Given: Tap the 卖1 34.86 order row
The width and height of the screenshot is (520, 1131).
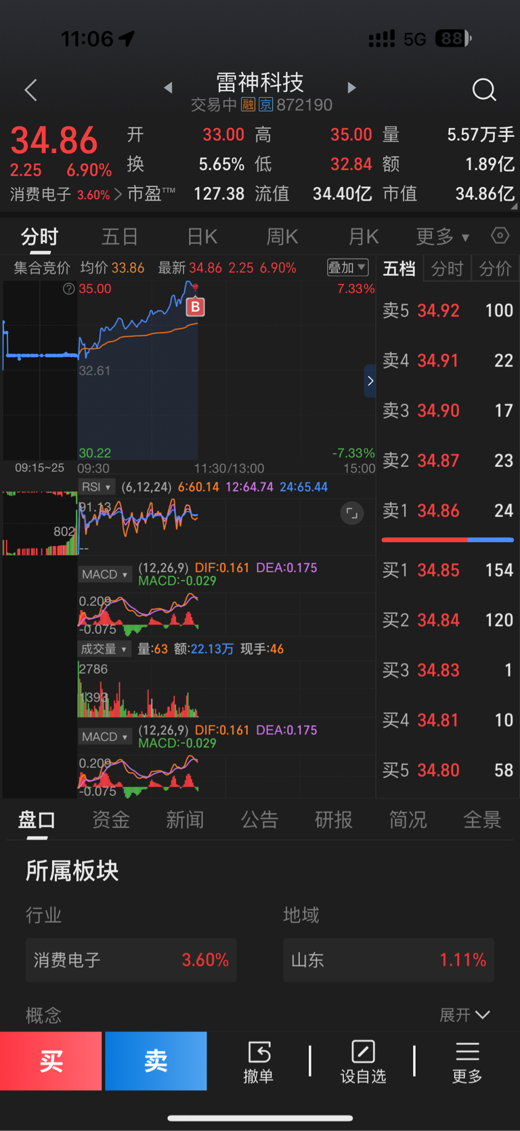Looking at the screenshot, I should coord(448,510).
